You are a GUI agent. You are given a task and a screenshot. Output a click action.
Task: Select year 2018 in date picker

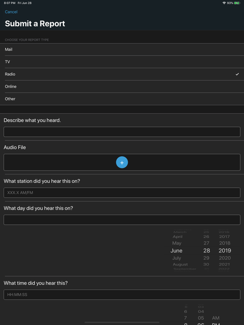(225, 243)
